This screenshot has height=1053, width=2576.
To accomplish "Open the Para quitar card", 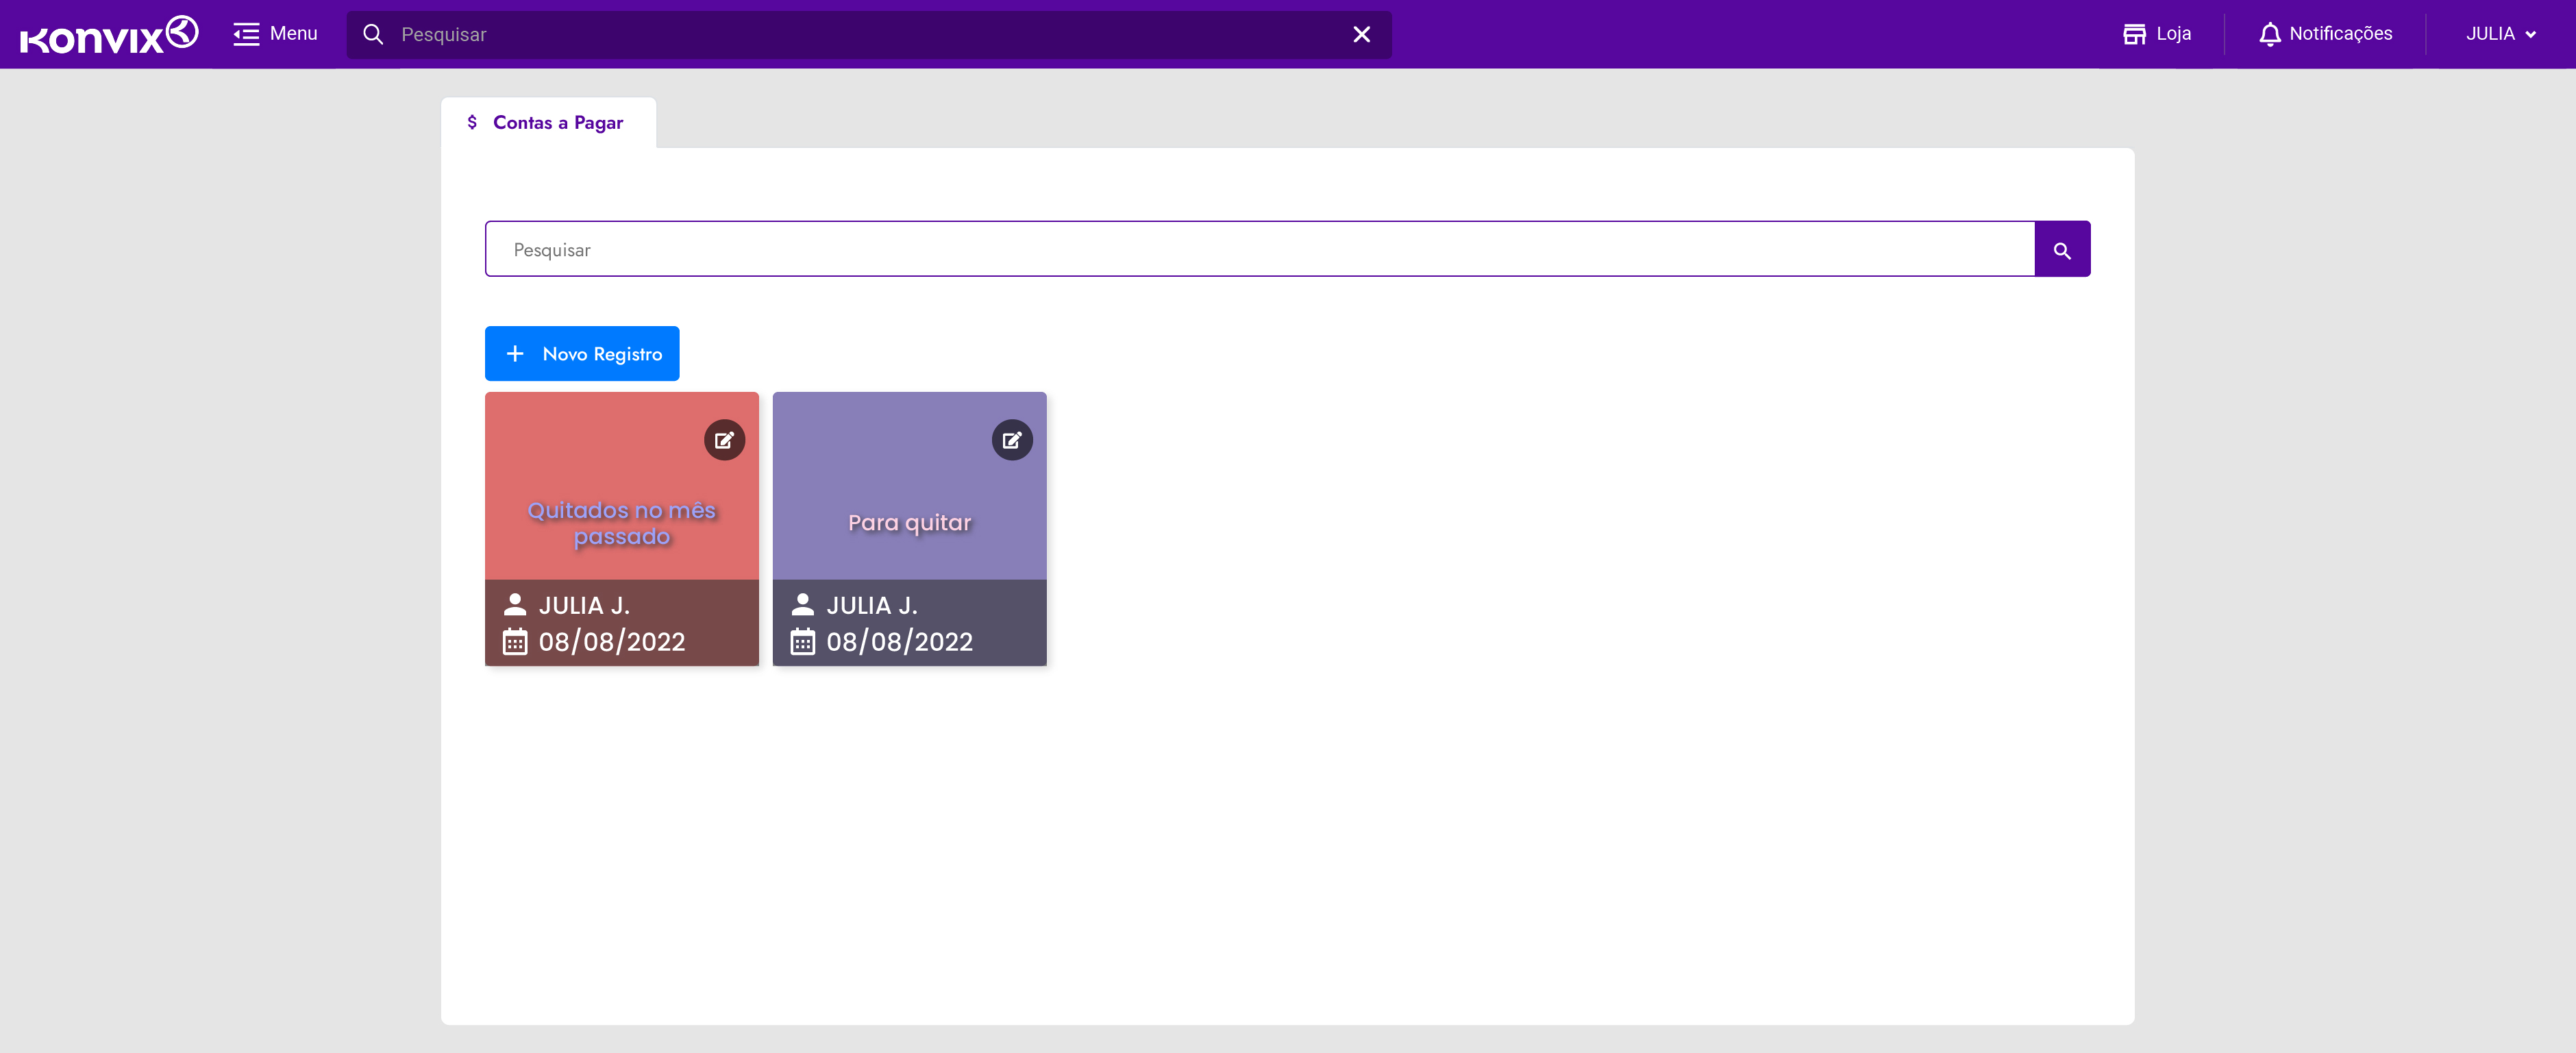I will click(x=909, y=523).
